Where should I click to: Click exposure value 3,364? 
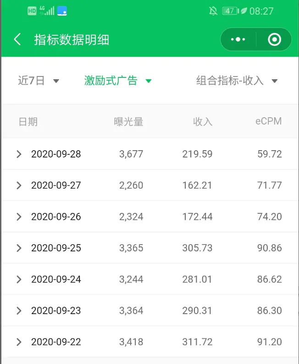click(131, 311)
